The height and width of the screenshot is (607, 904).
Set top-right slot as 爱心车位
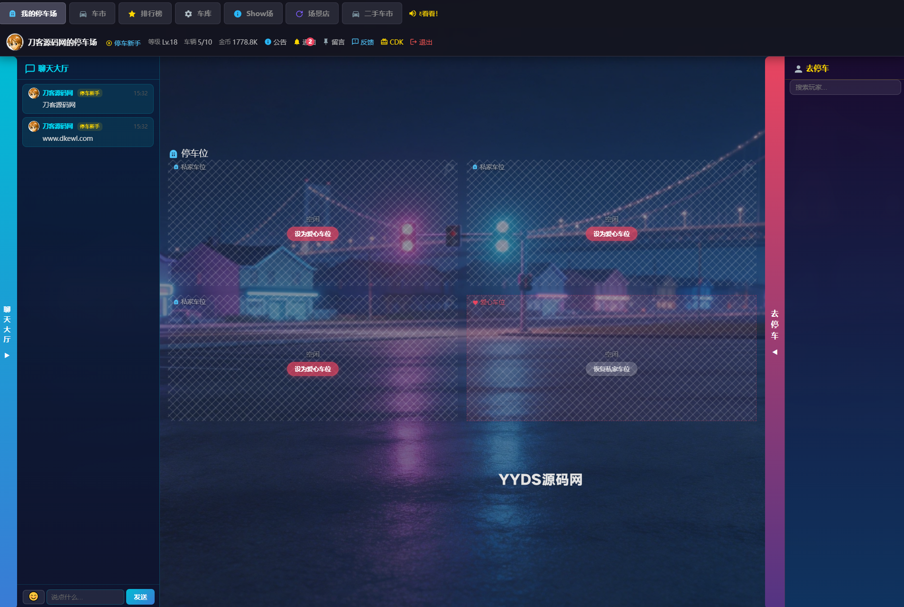[611, 234]
